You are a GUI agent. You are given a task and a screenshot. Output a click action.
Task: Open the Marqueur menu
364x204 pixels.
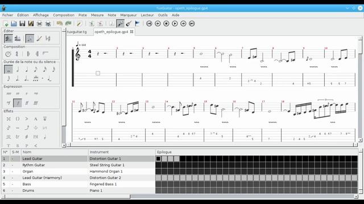[x=129, y=15]
